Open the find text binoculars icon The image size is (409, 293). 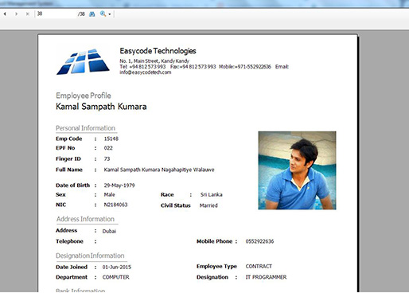(92, 14)
